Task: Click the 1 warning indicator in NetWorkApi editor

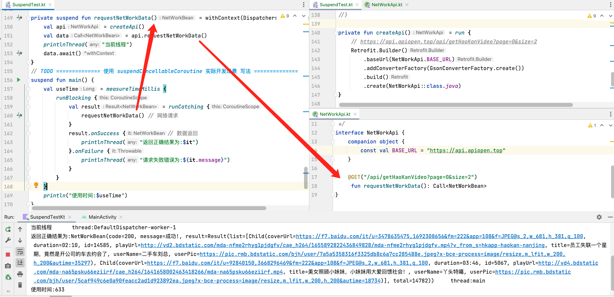Action: coord(592,125)
